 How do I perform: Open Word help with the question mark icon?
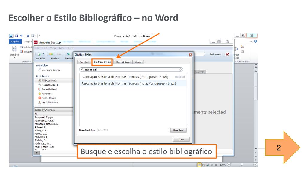click(x=255, y=41)
